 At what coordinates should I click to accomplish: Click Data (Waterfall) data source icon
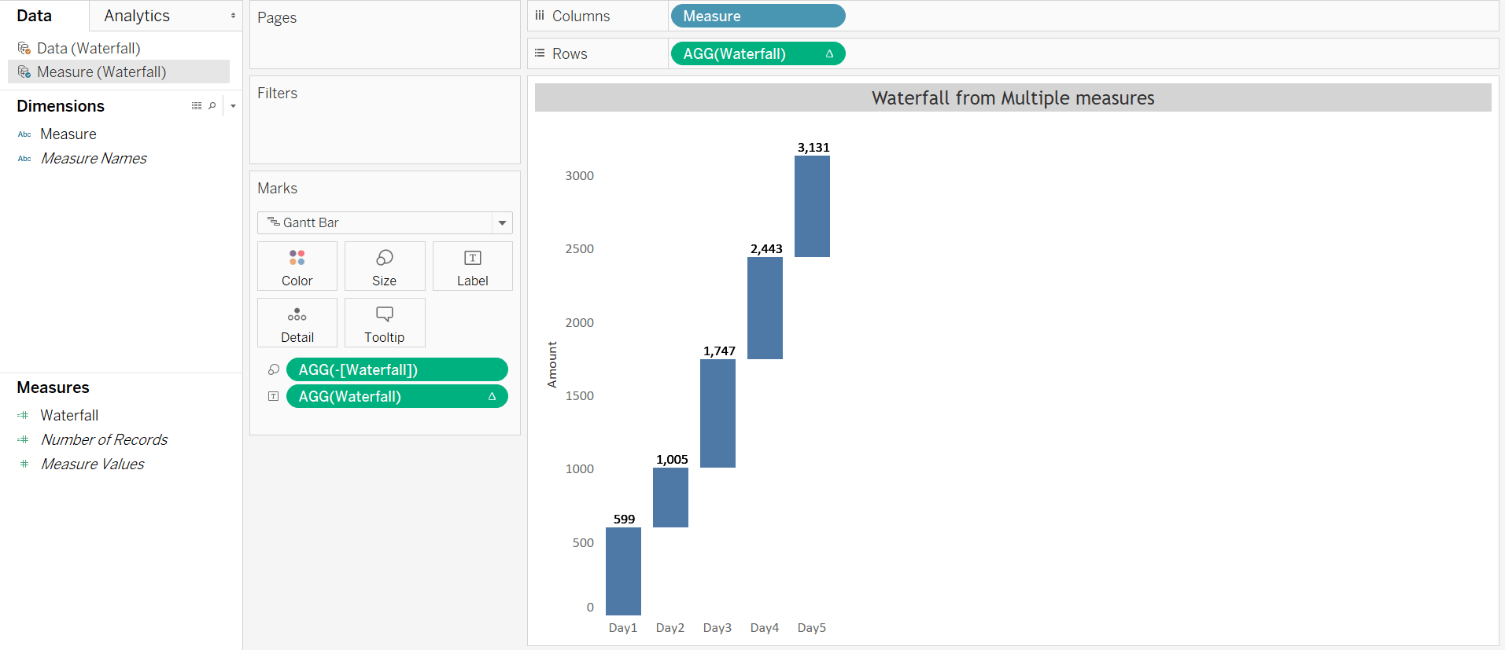pyautogui.click(x=24, y=49)
